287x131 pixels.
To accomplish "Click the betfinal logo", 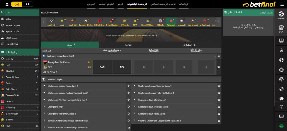I will tap(259, 4).
